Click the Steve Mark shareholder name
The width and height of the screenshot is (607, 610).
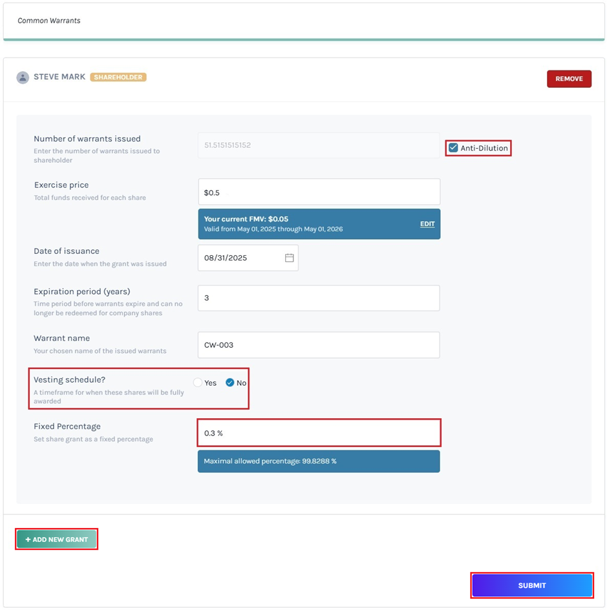(59, 77)
